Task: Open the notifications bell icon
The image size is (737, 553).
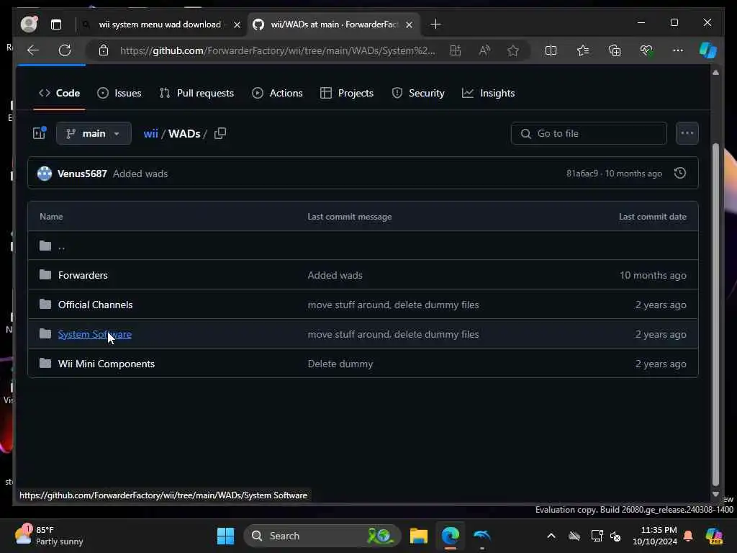Action: click(688, 536)
